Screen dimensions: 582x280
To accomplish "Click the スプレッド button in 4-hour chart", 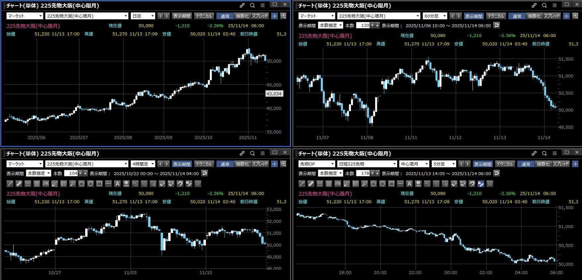I will point(260,164).
